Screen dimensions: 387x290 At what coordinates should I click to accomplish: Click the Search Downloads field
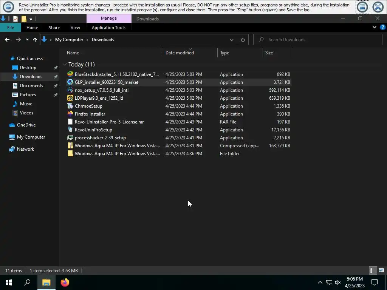(x=317, y=40)
